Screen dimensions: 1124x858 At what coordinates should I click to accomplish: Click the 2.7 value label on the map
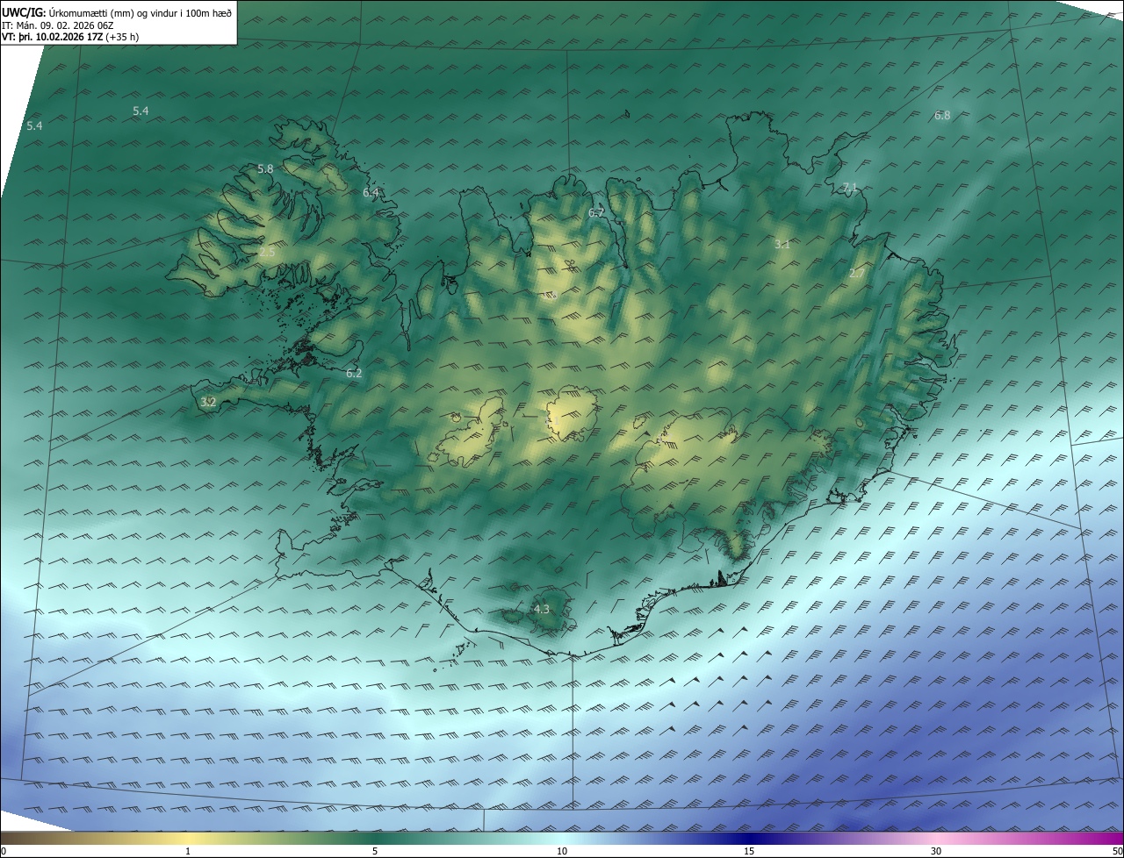click(857, 274)
